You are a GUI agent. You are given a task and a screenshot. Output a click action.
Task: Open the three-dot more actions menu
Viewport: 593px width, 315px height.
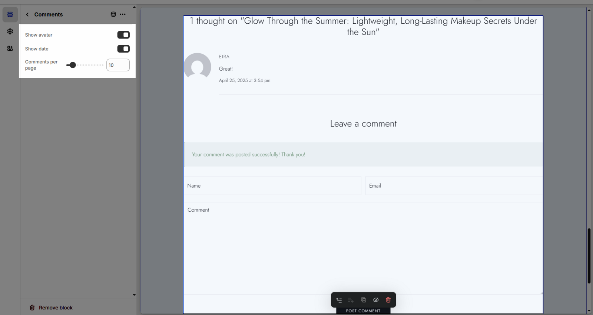point(123,14)
